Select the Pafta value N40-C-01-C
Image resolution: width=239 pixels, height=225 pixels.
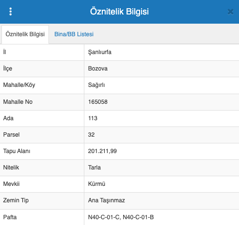(104, 217)
